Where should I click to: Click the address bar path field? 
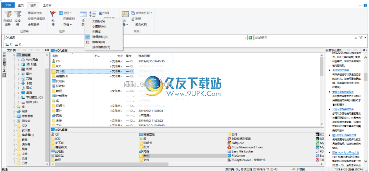coord(124,38)
